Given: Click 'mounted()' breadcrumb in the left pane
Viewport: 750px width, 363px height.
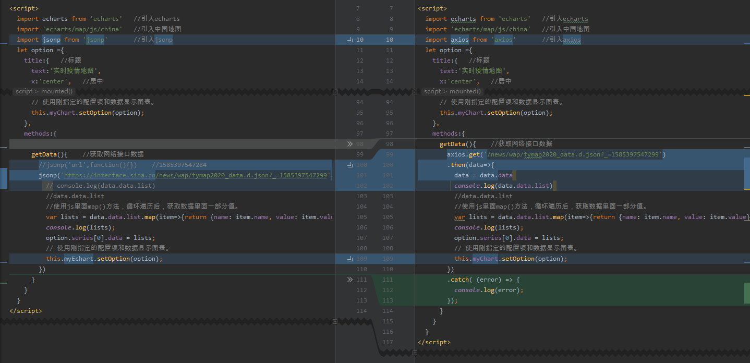Looking at the screenshot, I should point(57,91).
